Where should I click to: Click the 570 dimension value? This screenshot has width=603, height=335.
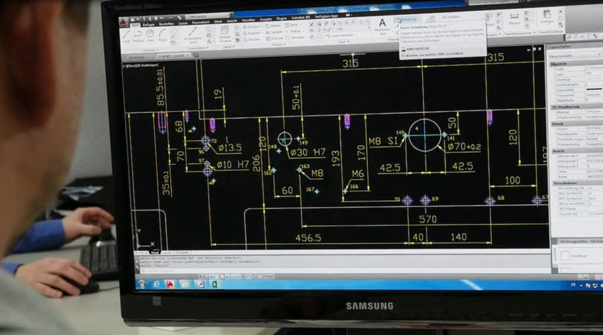[427, 219]
